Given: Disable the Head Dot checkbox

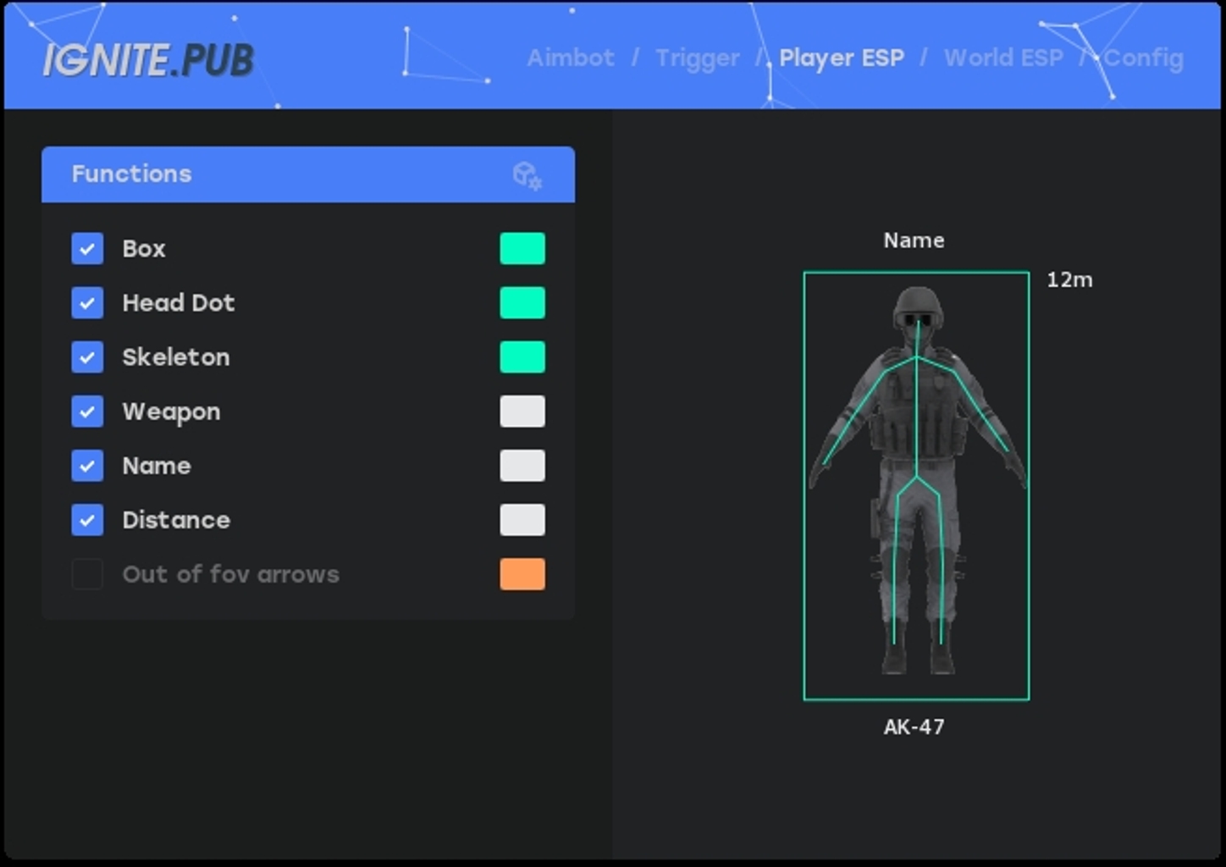Looking at the screenshot, I should tap(87, 303).
